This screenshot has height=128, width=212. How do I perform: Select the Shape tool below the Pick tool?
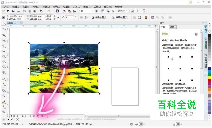[4, 29]
